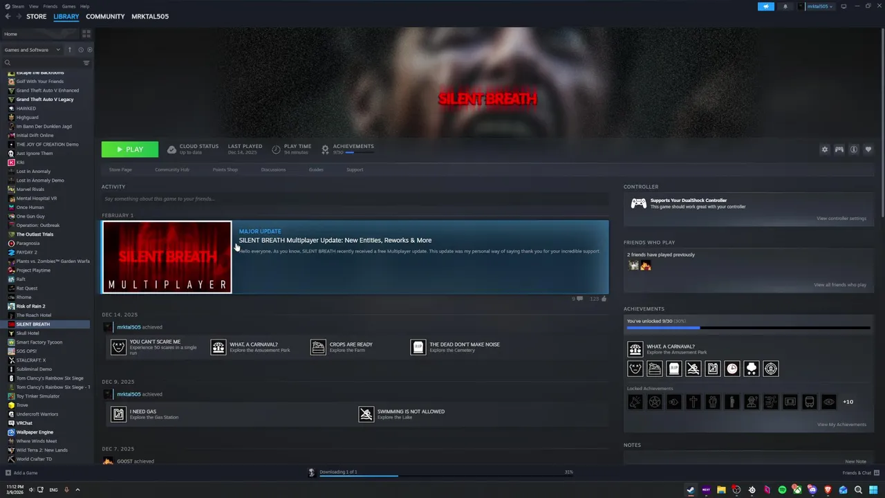Open Spotify from the taskbar
Screen dimensions: 885x498
pos(782,490)
